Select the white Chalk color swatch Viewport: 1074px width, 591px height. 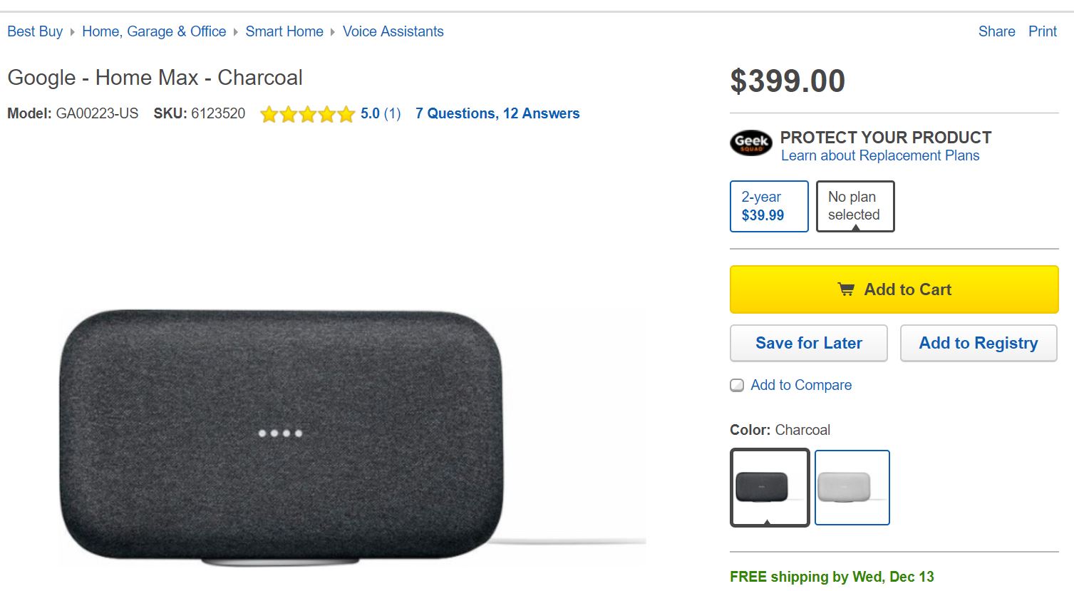point(852,487)
